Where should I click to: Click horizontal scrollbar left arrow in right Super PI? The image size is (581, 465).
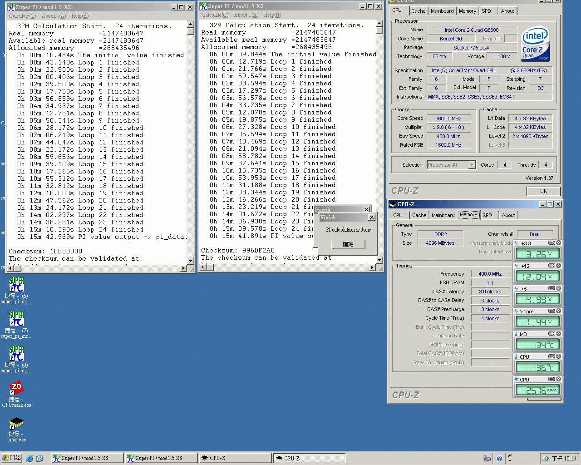(203, 267)
